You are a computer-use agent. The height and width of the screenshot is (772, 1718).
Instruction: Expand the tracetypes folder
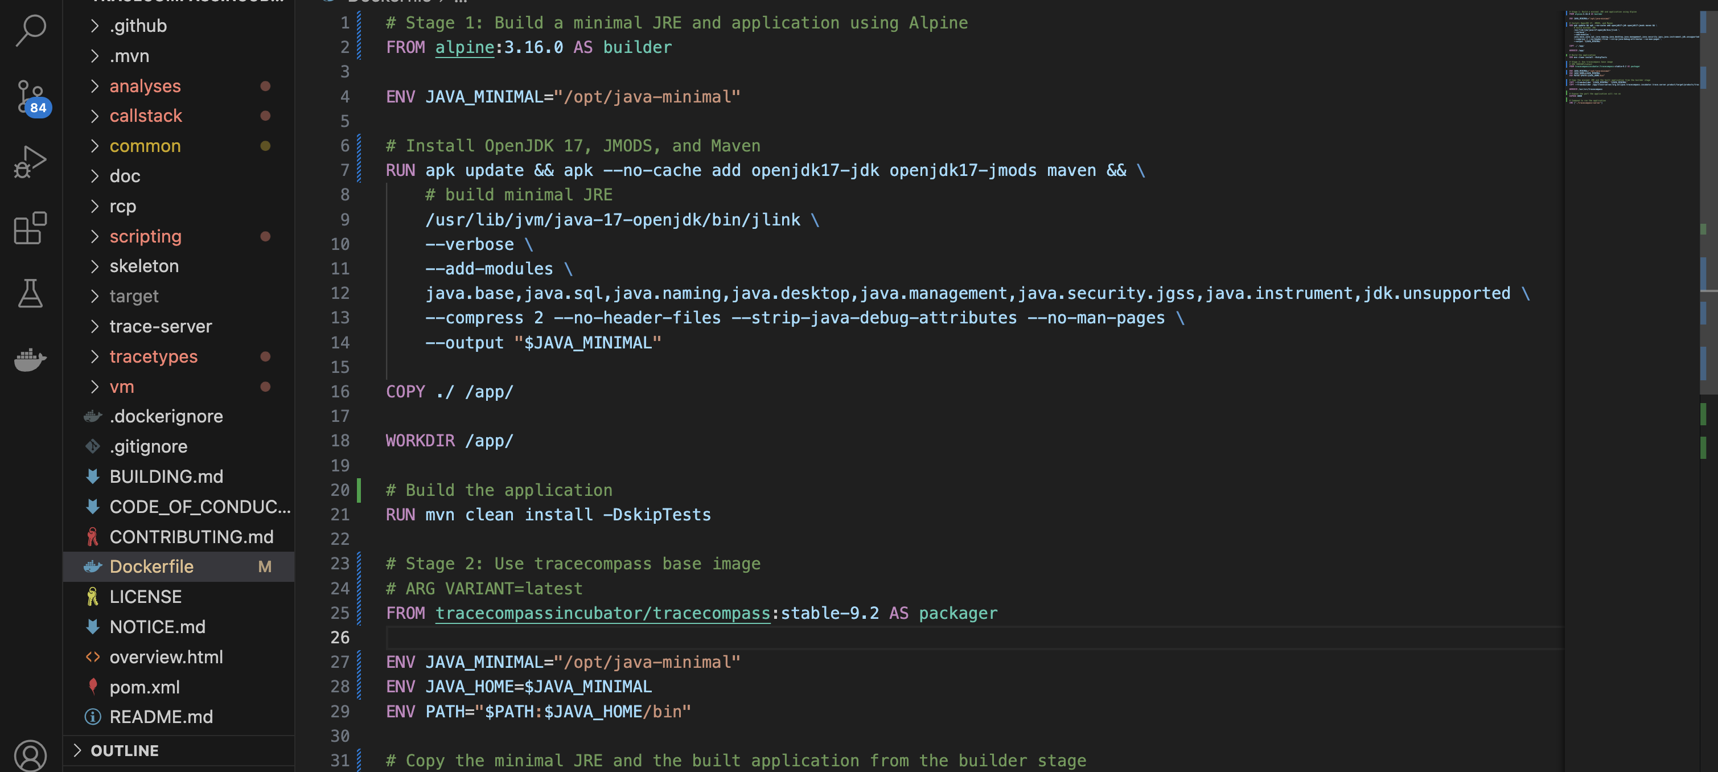click(153, 356)
